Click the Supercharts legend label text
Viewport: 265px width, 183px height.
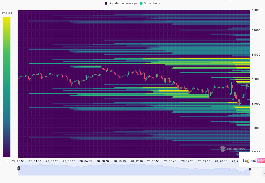click(152, 3)
